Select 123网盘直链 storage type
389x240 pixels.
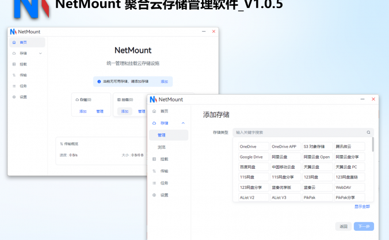[349, 177]
